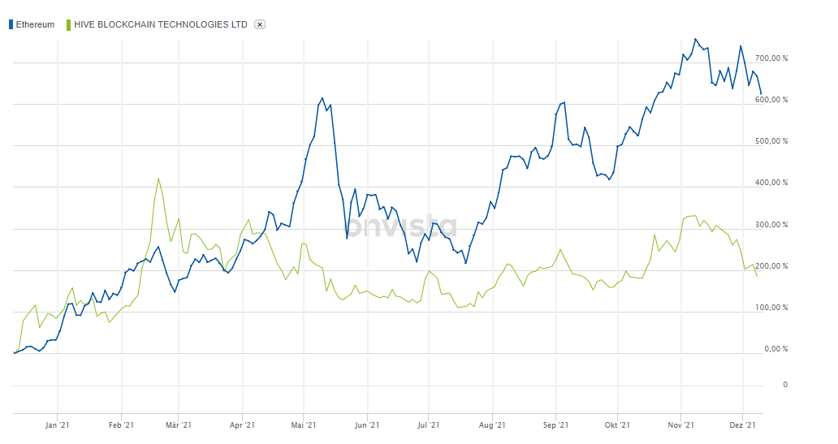The image size is (838, 444).
Task: Click the Mär '21 axis label
Action: coord(179,425)
